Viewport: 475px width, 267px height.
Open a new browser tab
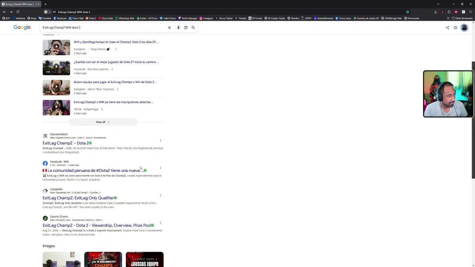(45, 4)
